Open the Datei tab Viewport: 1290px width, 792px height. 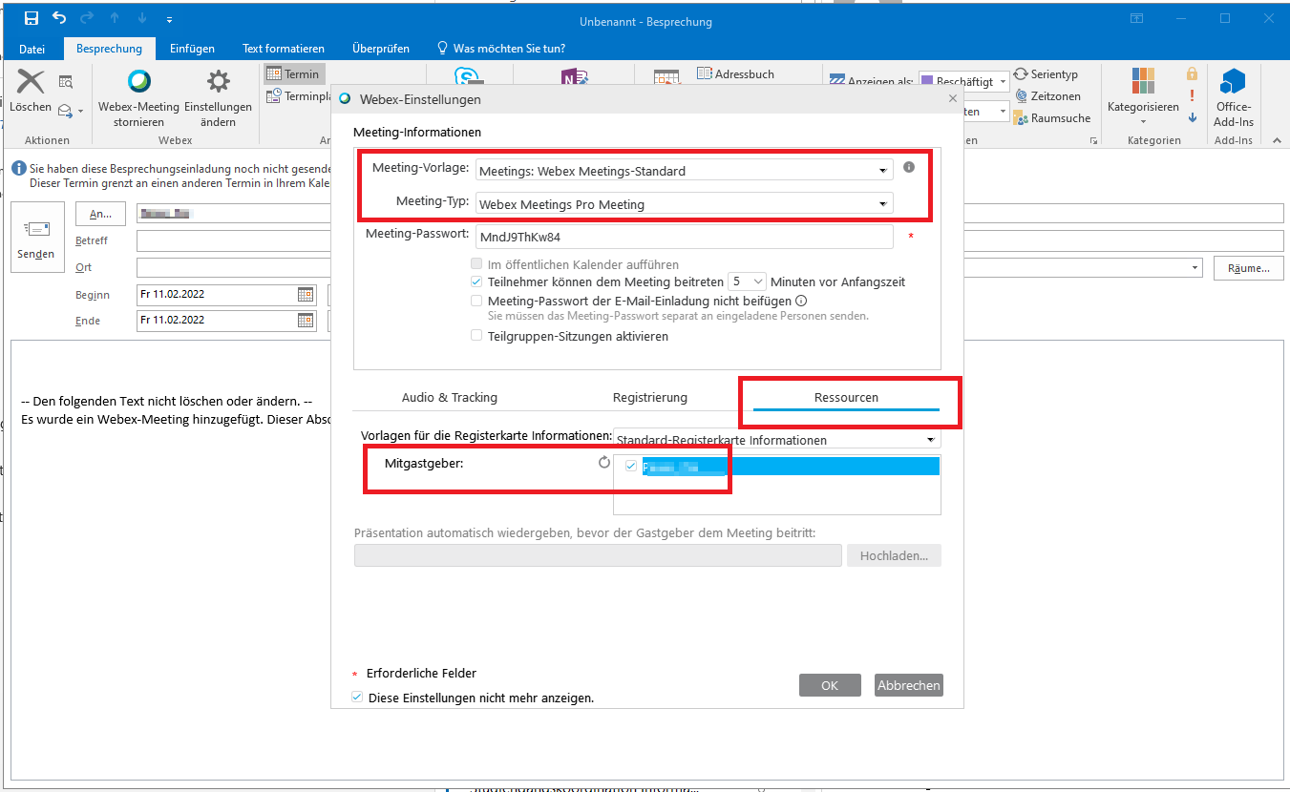32,49
